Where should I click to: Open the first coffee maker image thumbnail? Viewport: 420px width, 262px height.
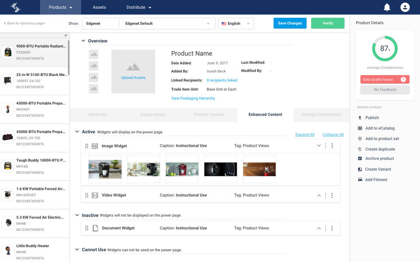coord(105,169)
